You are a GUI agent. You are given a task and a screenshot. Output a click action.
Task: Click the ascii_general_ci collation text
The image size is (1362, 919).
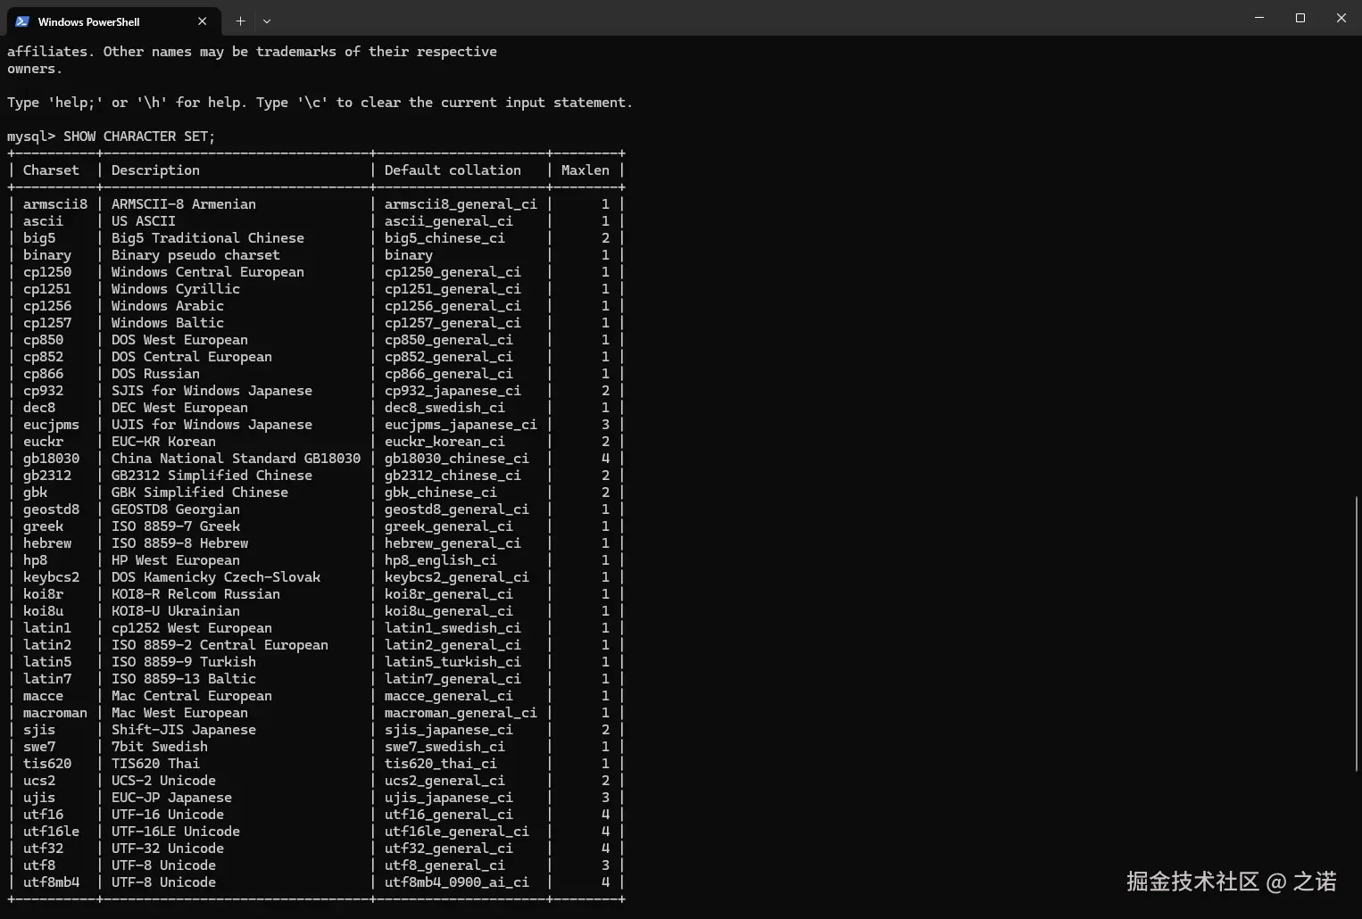[x=448, y=220]
